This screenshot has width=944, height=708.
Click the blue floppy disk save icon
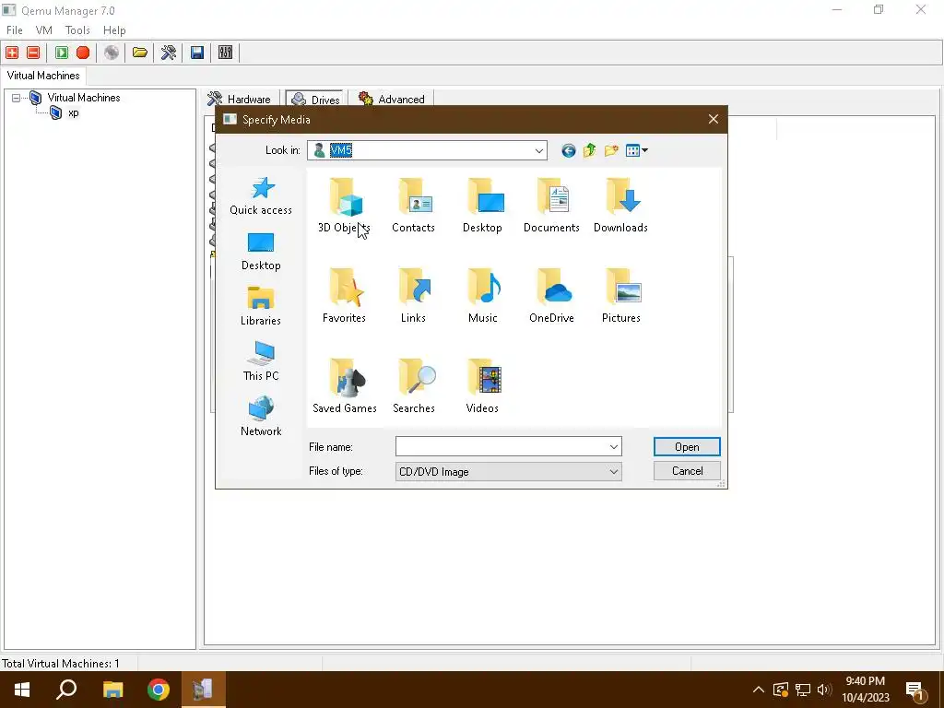[x=197, y=53]
